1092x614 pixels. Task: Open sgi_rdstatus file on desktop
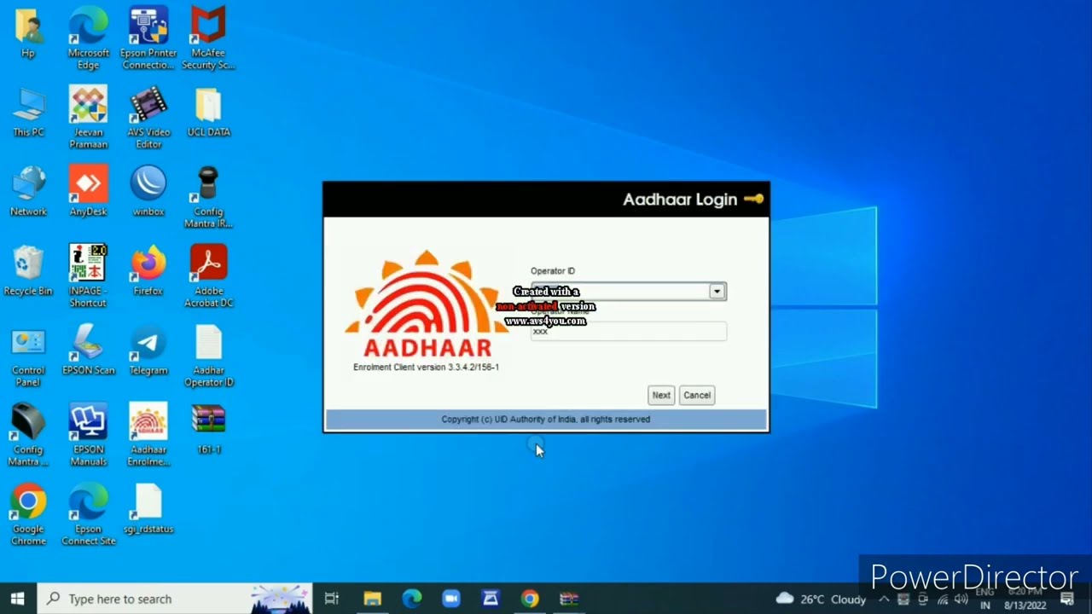coord(148,508)
